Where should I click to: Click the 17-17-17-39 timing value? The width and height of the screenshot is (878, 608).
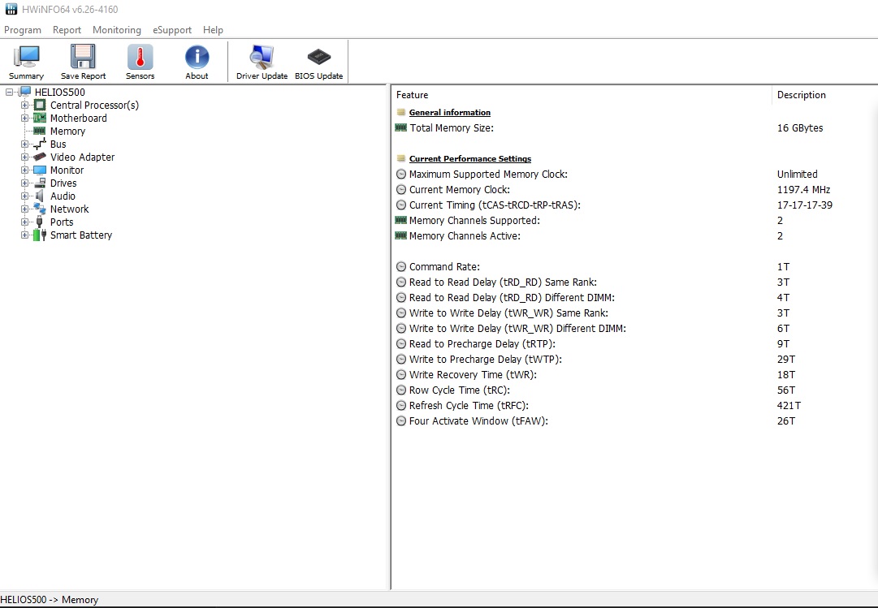pos(805,205)
